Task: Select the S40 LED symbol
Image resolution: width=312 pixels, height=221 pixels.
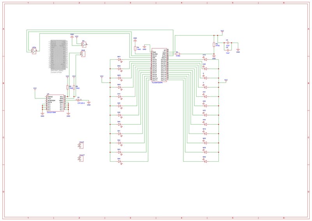Action: point(120,124)
